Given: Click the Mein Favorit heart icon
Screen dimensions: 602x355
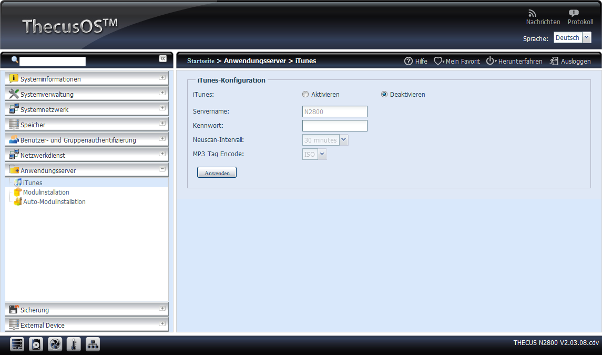Looking at the screenshot, I should 438,61.
